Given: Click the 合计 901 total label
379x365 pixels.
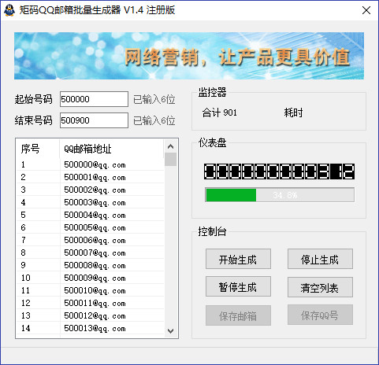Looking at the screenshot, I should (220, 112).
